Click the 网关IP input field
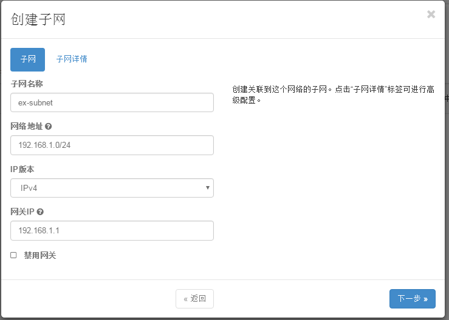The width and height of the screenshot is (449, 320). point(112,230)
